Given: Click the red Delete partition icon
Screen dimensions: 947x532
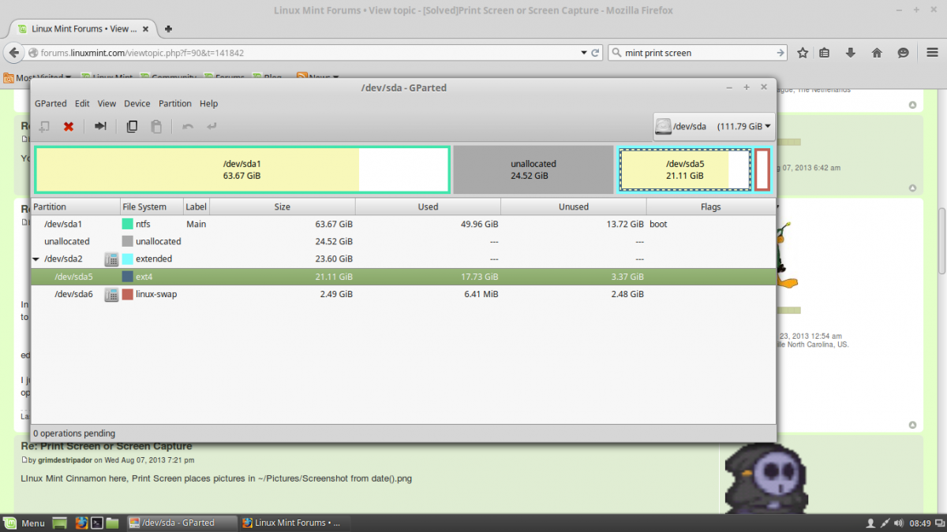Looking at the screenshot, I should point(69,126).
